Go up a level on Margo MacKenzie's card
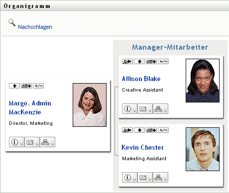229x193 pixels. tap(14, 86)
